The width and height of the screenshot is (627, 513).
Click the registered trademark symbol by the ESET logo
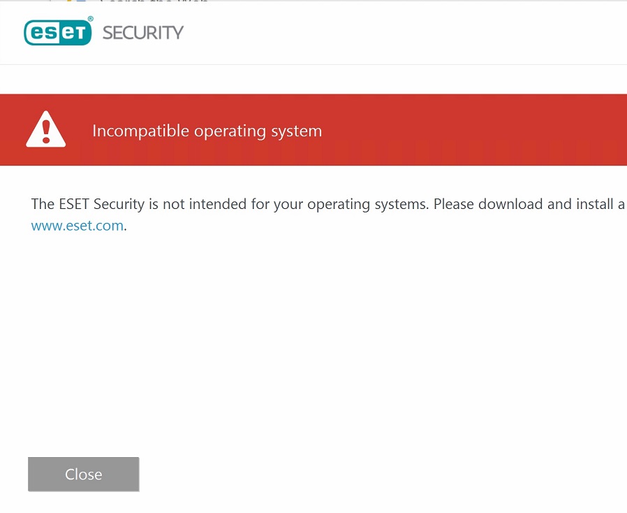pyautogui.click(x=90, y=20)
